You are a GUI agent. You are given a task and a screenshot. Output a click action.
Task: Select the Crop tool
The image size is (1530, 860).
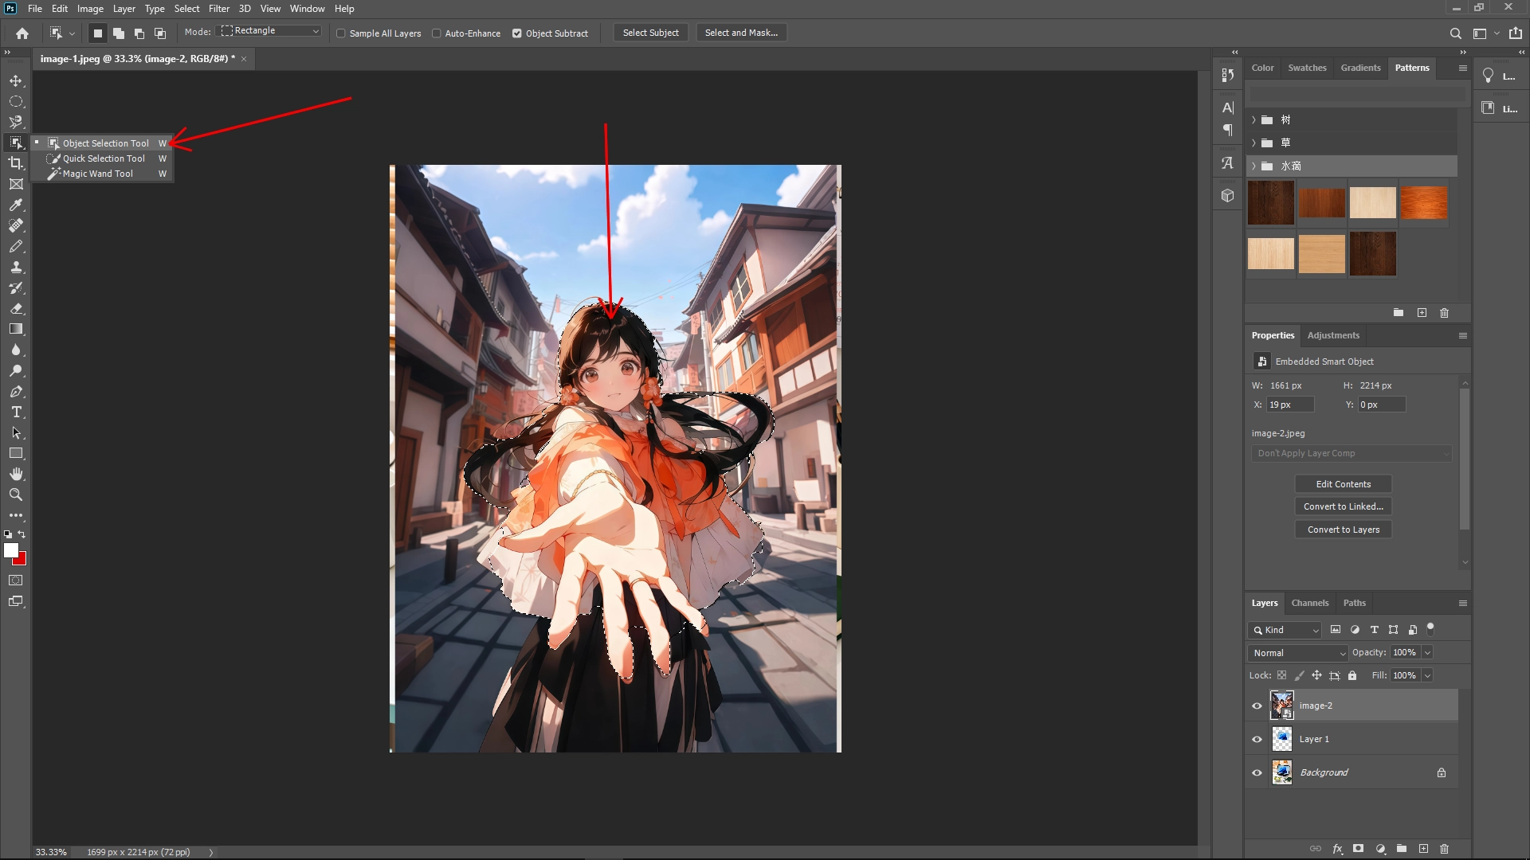(16, 162)
